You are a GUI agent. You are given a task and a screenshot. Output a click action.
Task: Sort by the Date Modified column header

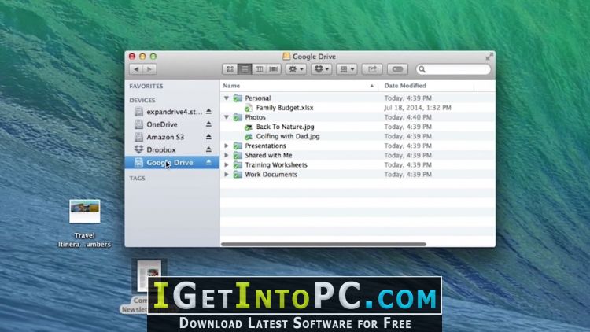426,86
